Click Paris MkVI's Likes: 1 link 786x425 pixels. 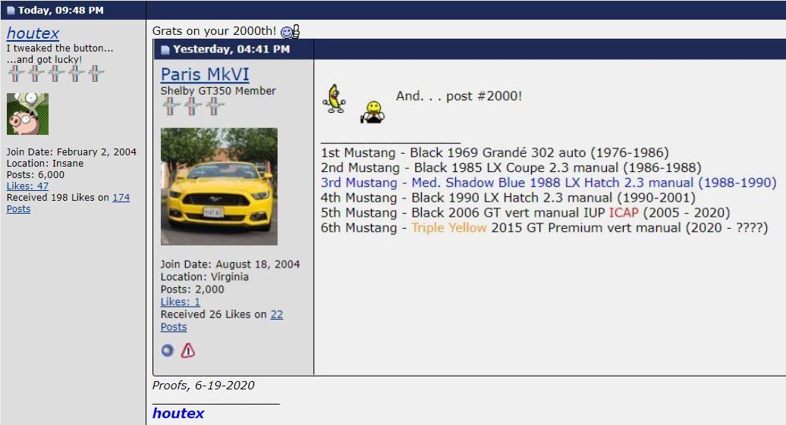pyautogui.click(x=181, y=302)
